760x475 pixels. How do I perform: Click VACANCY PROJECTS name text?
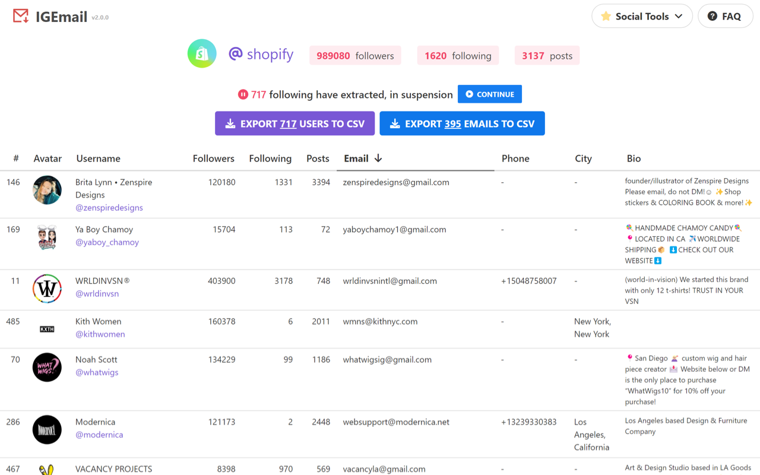point(113,468)
